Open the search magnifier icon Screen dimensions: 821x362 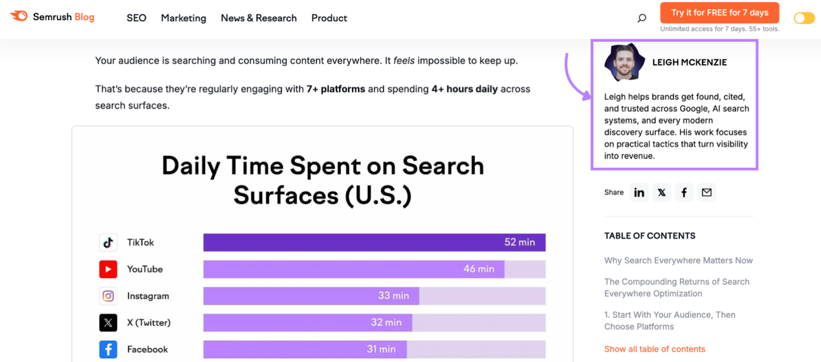click(641, 18)
